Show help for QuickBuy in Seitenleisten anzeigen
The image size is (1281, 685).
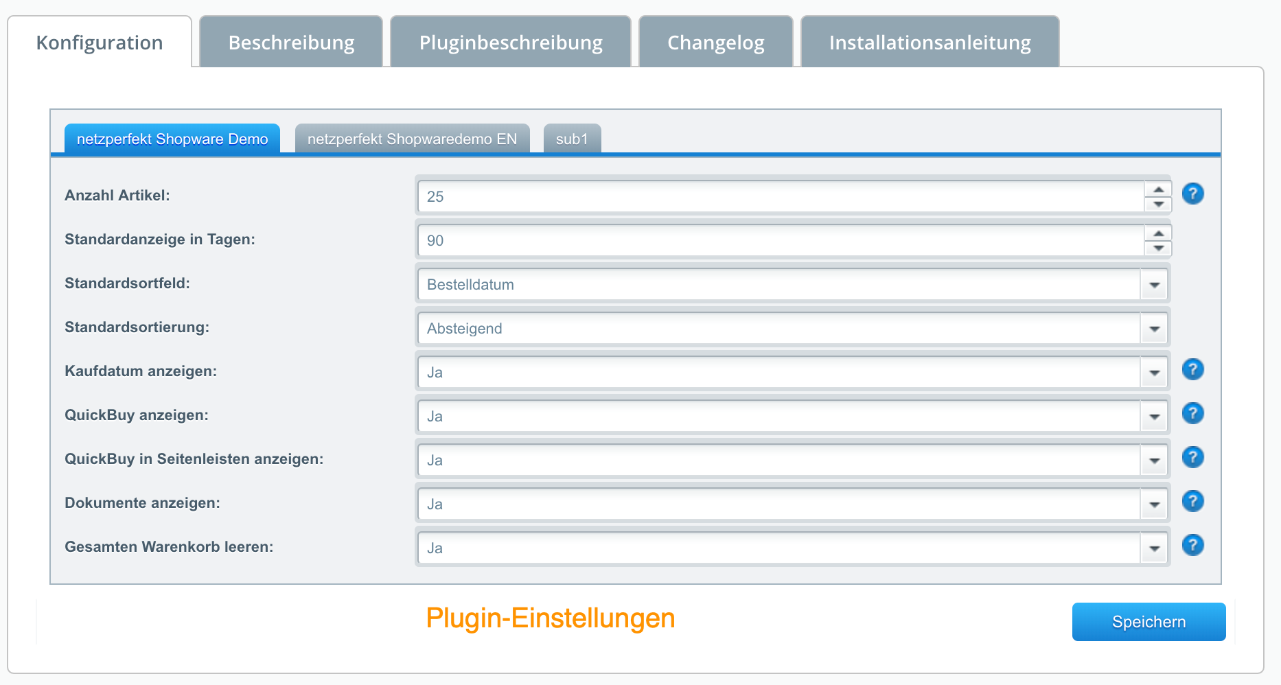pos(1192,457)
